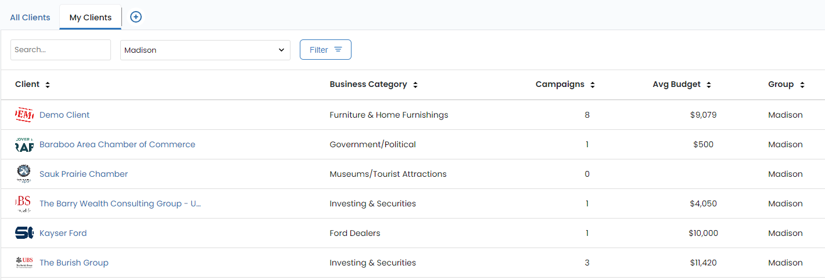Click the Sauk Prairie Chamber logo

coord(24,174)
